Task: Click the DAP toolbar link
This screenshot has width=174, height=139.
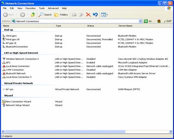Action: (168, 21)
